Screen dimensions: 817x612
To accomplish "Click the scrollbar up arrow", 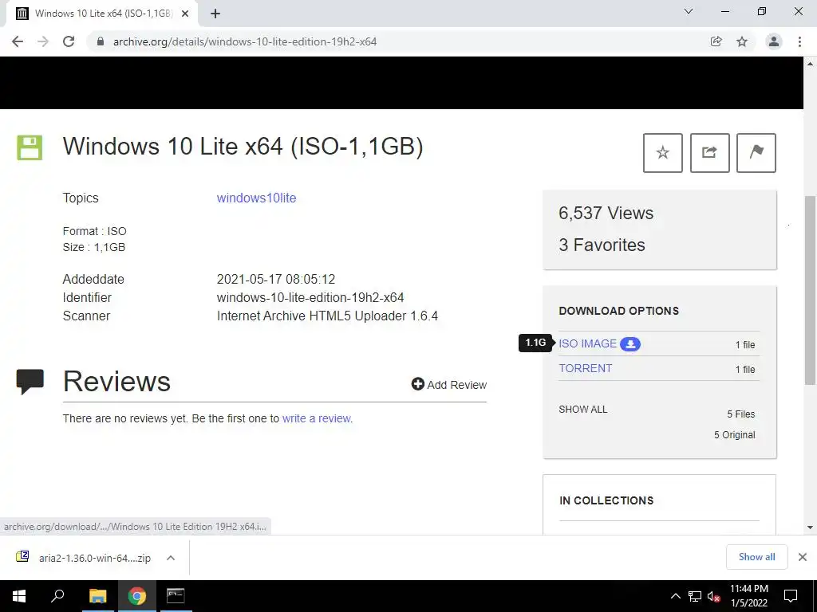I will 810,64.
